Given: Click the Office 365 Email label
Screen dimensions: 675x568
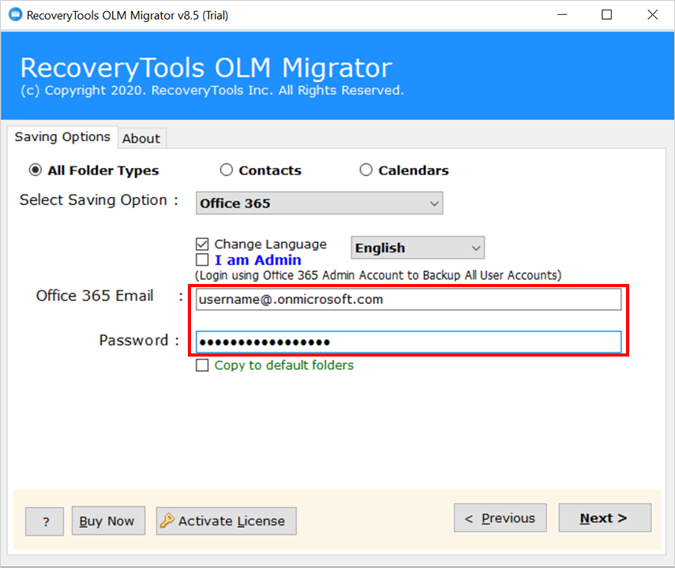Looking at the screenshot, I should [95, 296].
